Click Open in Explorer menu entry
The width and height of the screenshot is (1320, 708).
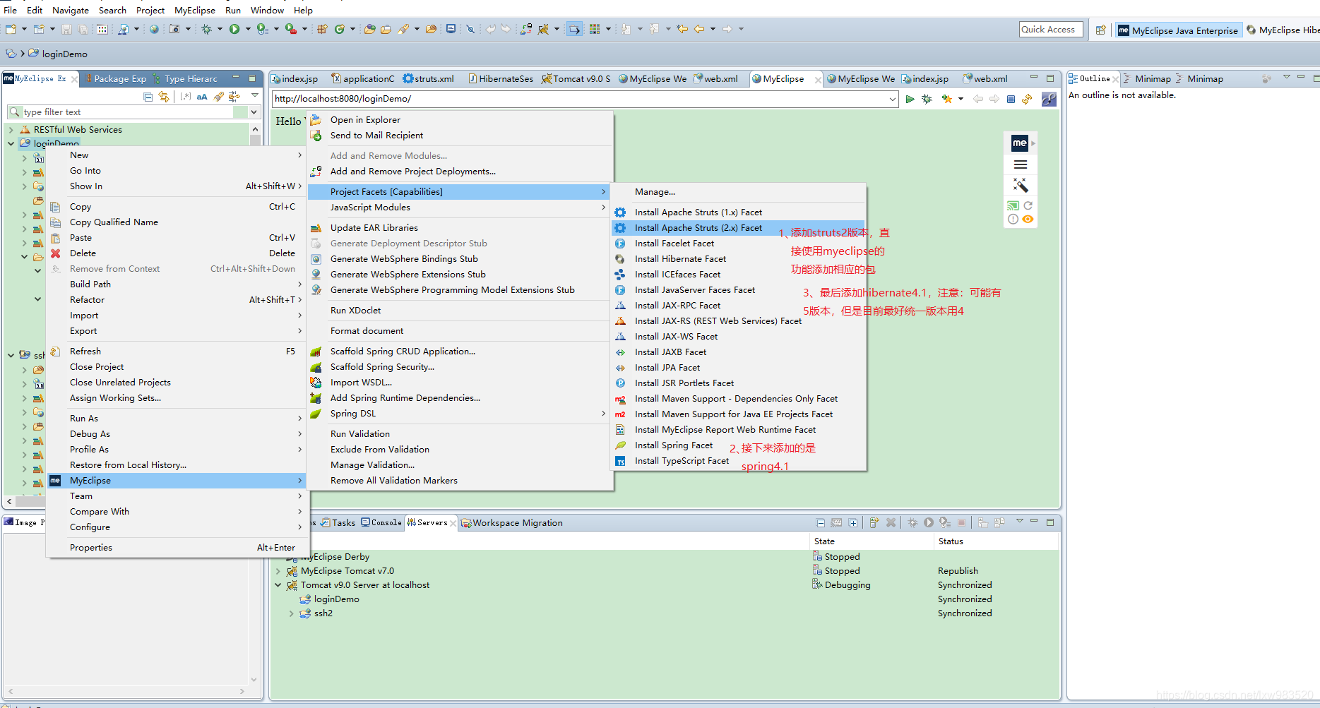point(460,120)
